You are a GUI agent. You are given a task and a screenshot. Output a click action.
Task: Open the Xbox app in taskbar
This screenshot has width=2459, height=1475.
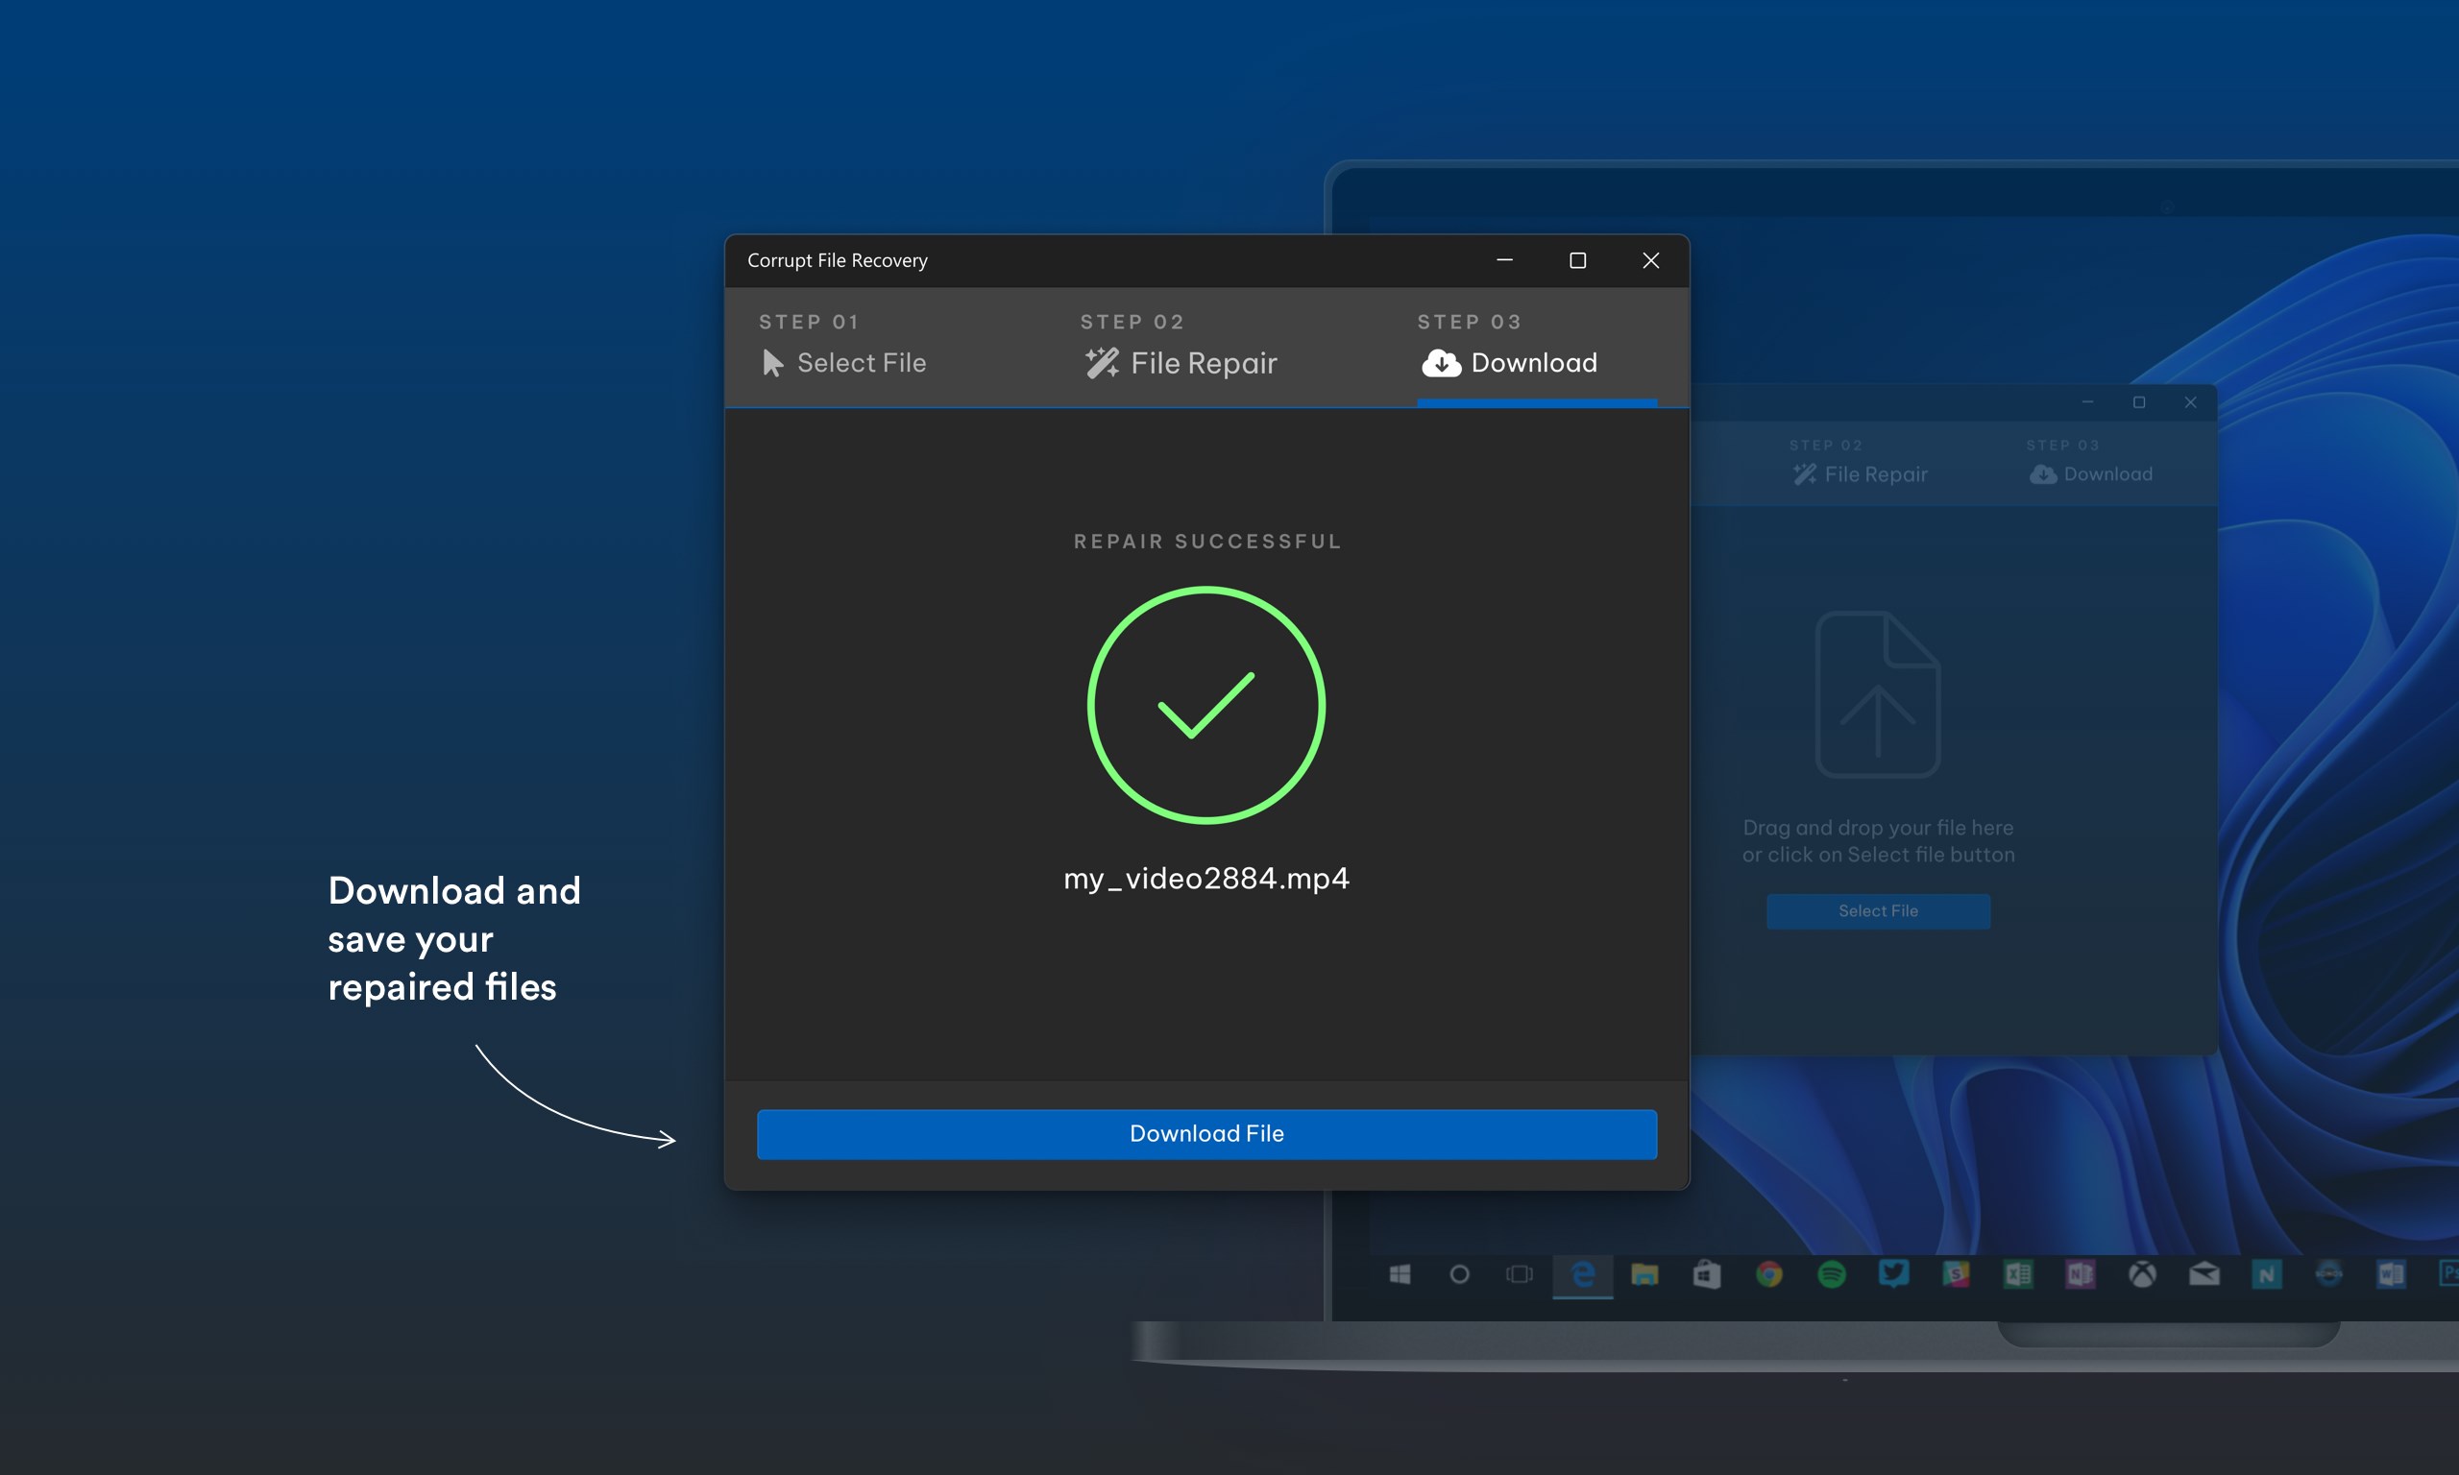pyautogui.click(x=2142, y=1274)
